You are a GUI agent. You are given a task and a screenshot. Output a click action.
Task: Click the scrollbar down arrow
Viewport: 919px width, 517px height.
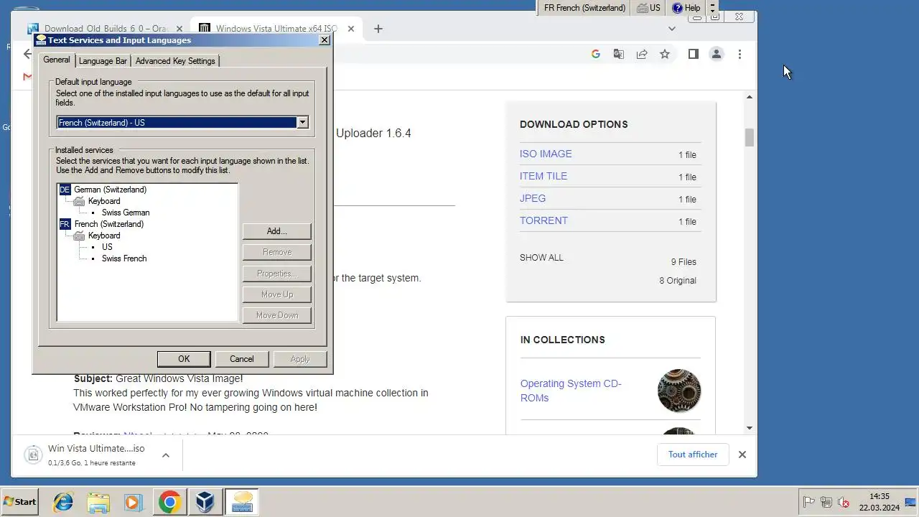749,428
